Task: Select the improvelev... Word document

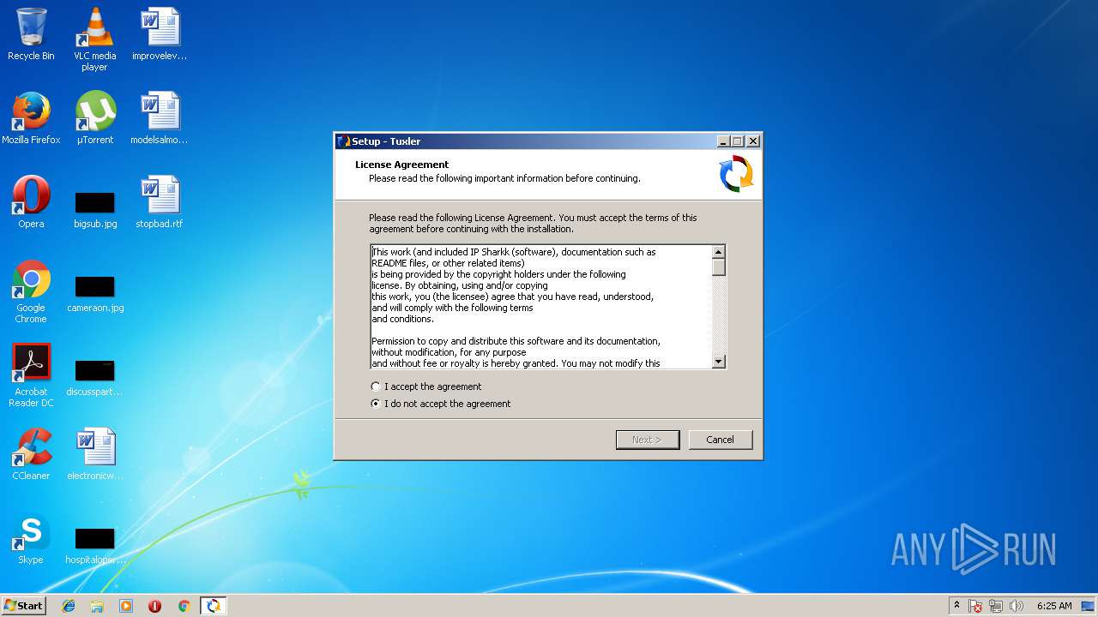Action: click(160, 34)
